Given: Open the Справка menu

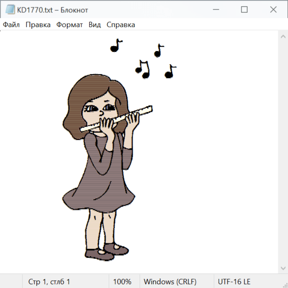Looking at the screenshot, I should click(x=121, y=25).
